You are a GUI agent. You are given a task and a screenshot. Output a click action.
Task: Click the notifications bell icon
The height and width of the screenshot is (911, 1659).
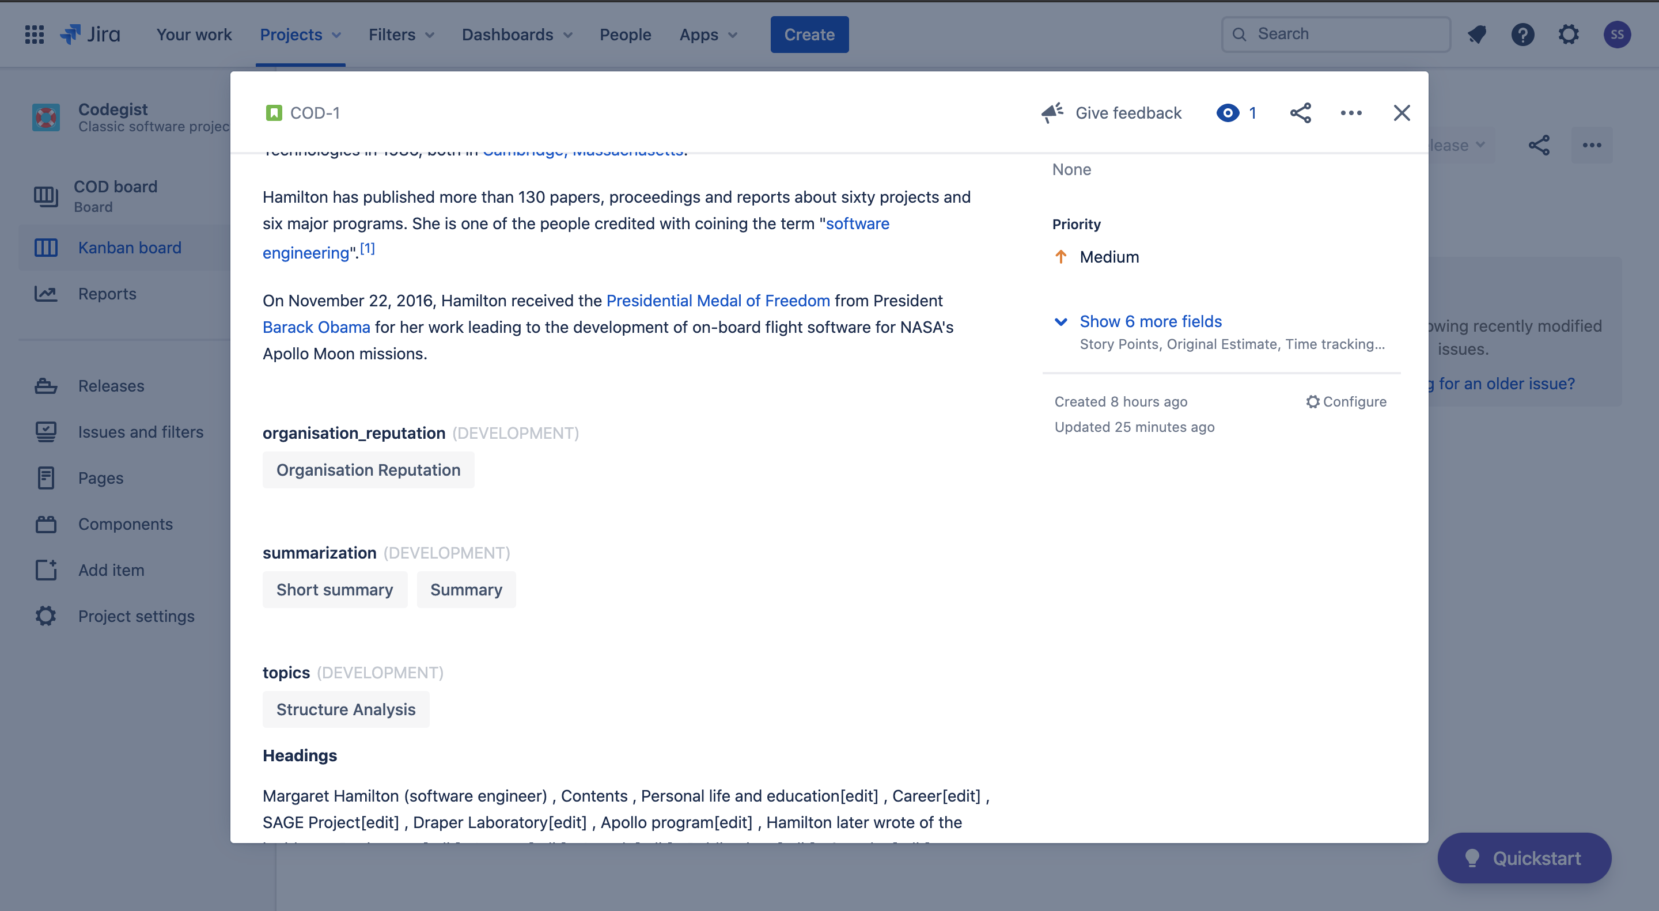click(x=1477, y=34)
